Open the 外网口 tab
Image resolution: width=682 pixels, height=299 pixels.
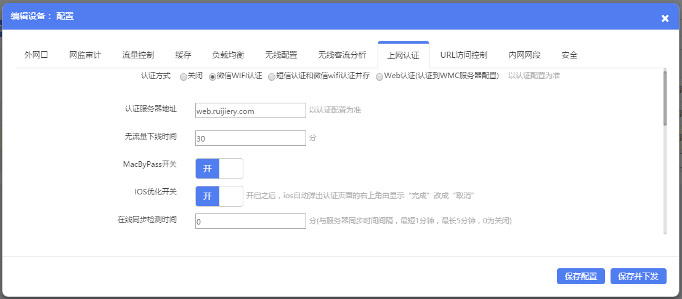coord(36,55)
